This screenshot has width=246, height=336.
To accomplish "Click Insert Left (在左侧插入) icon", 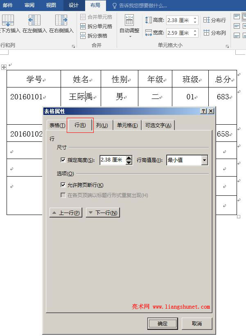I will (x=34, y=20).
